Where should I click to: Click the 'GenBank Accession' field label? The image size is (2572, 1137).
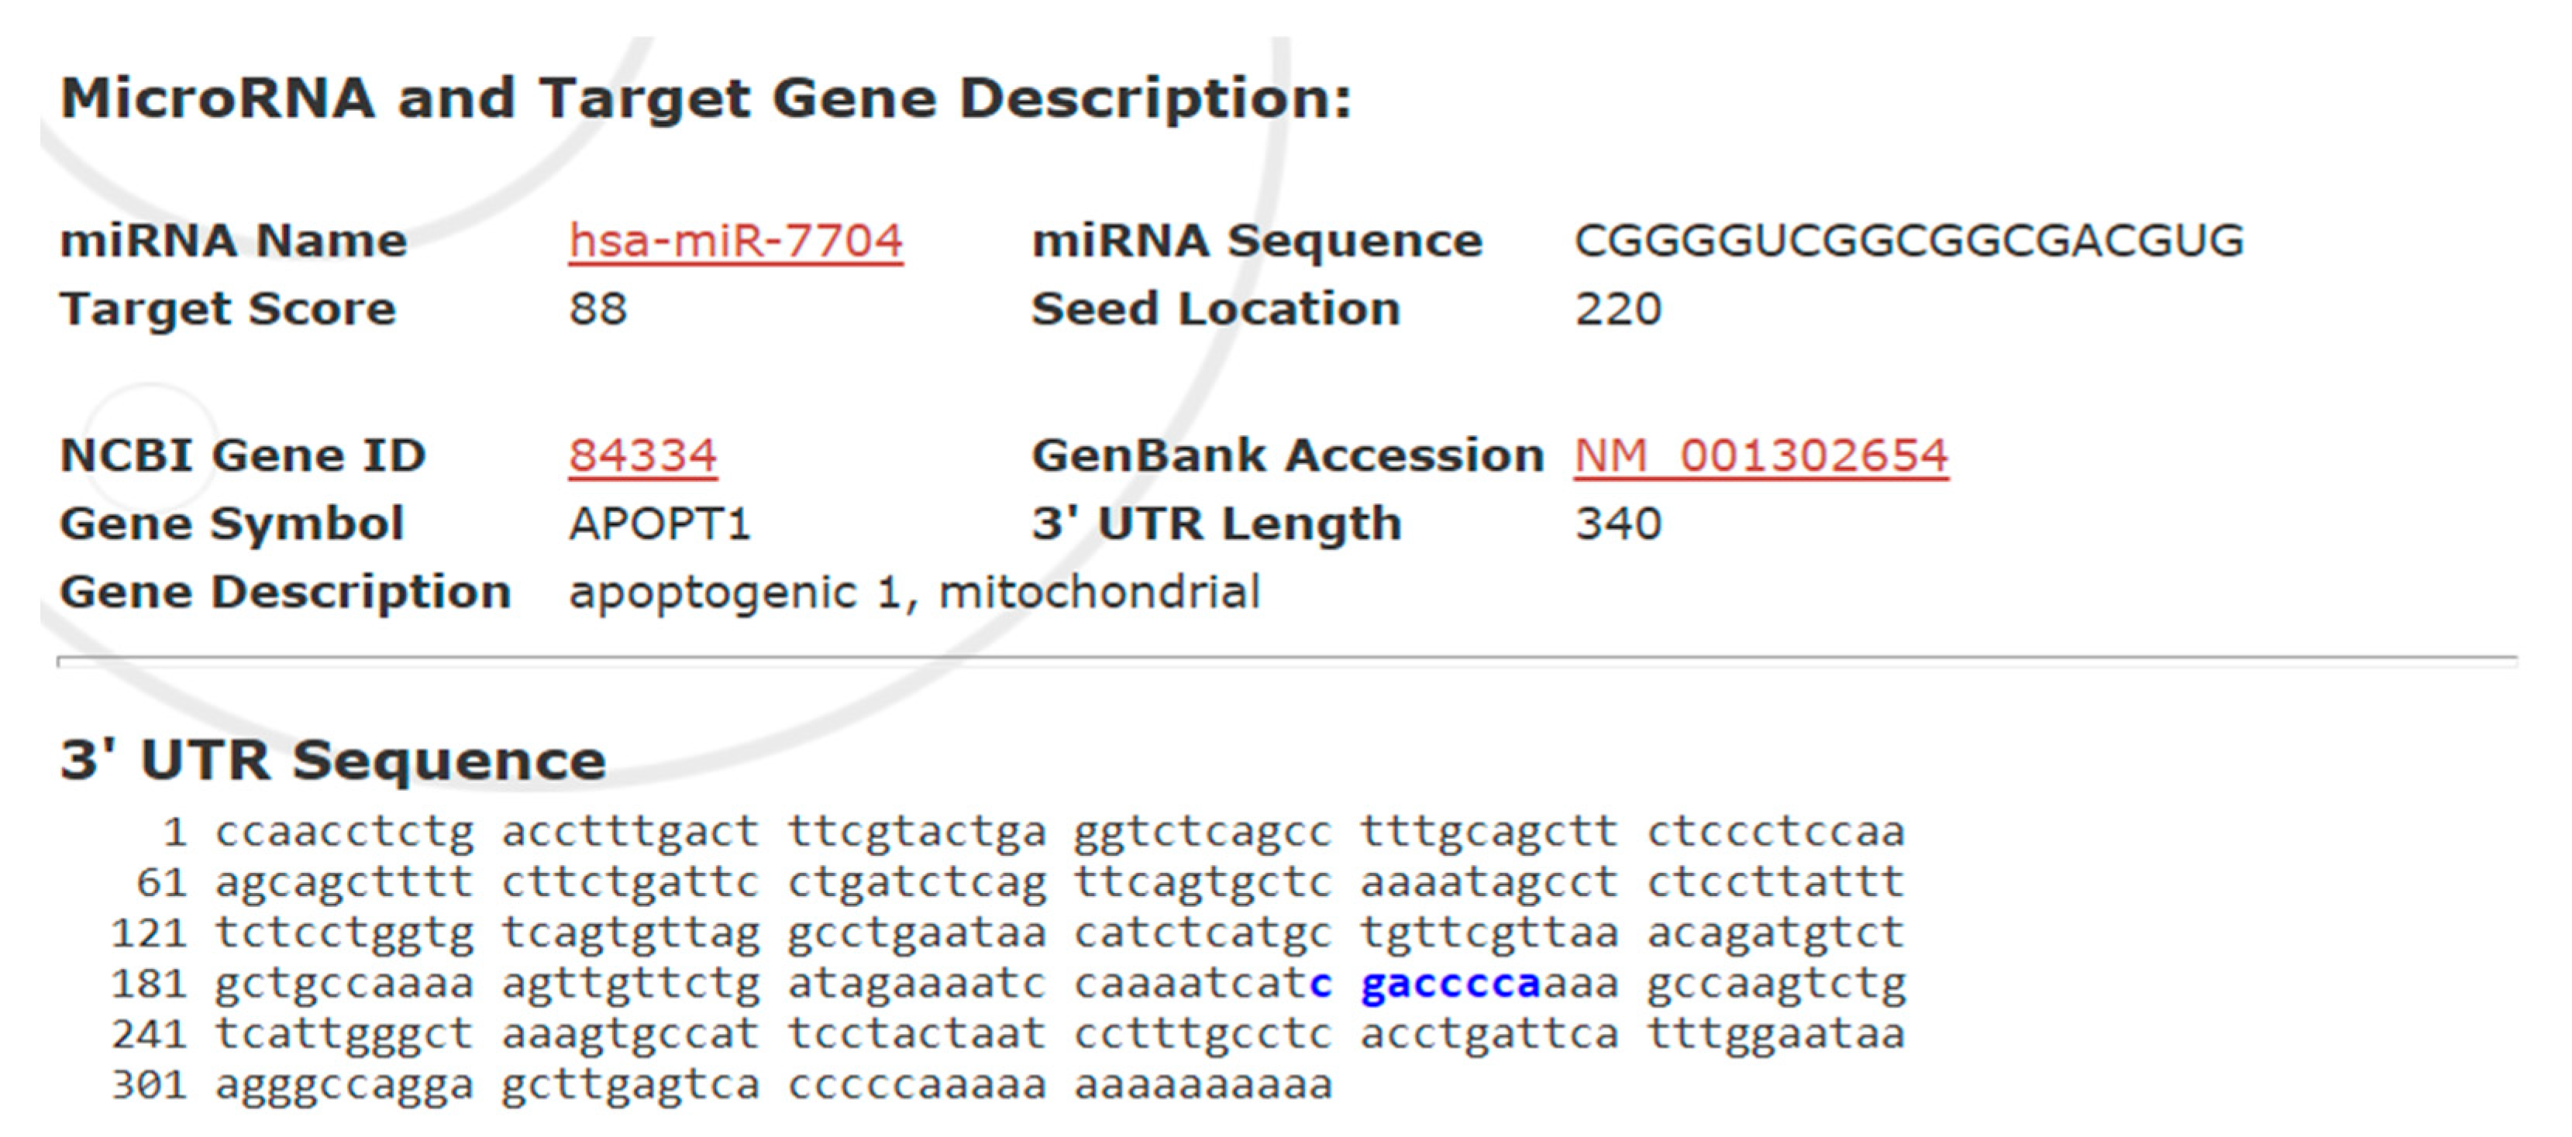point(1287,456)
